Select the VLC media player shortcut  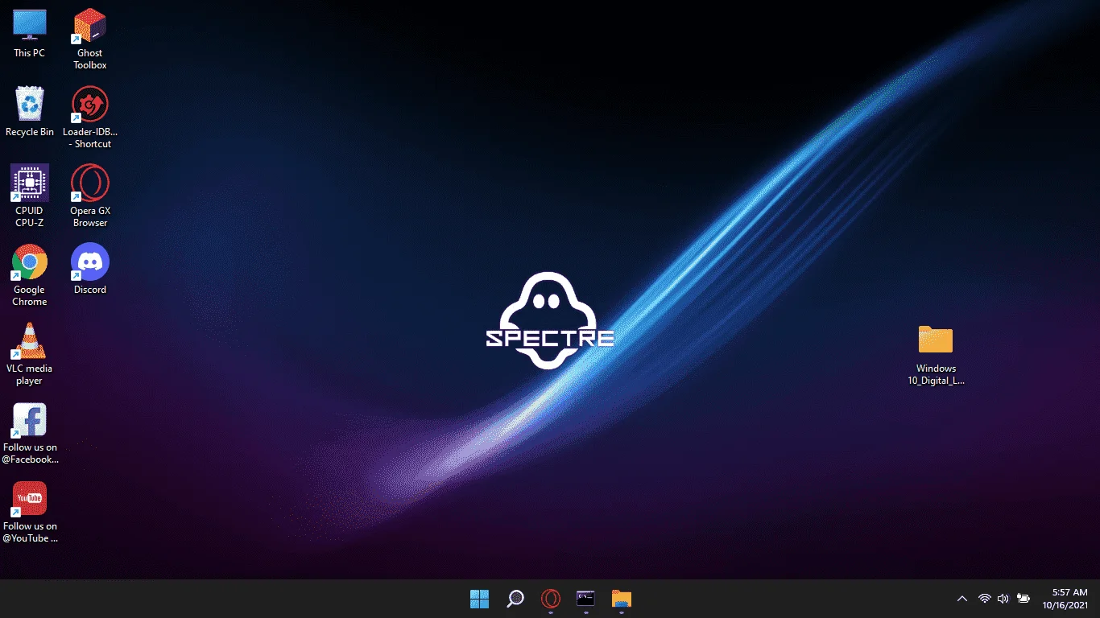(30, 354)
